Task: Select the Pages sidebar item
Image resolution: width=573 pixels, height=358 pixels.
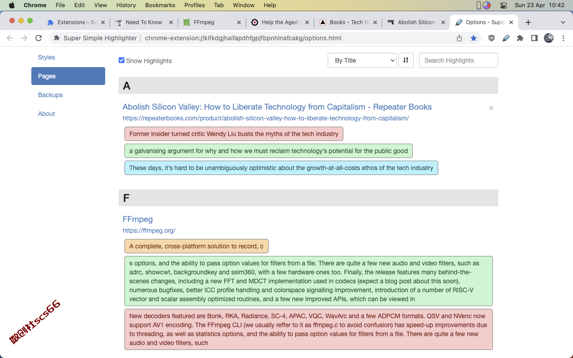Action: pyautogui.click(x=68, y=76)
